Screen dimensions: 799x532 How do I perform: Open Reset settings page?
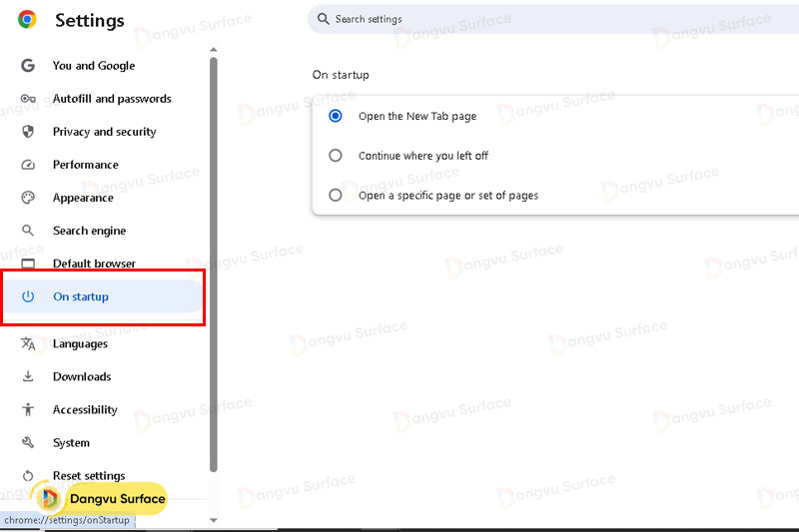(89, 476)
